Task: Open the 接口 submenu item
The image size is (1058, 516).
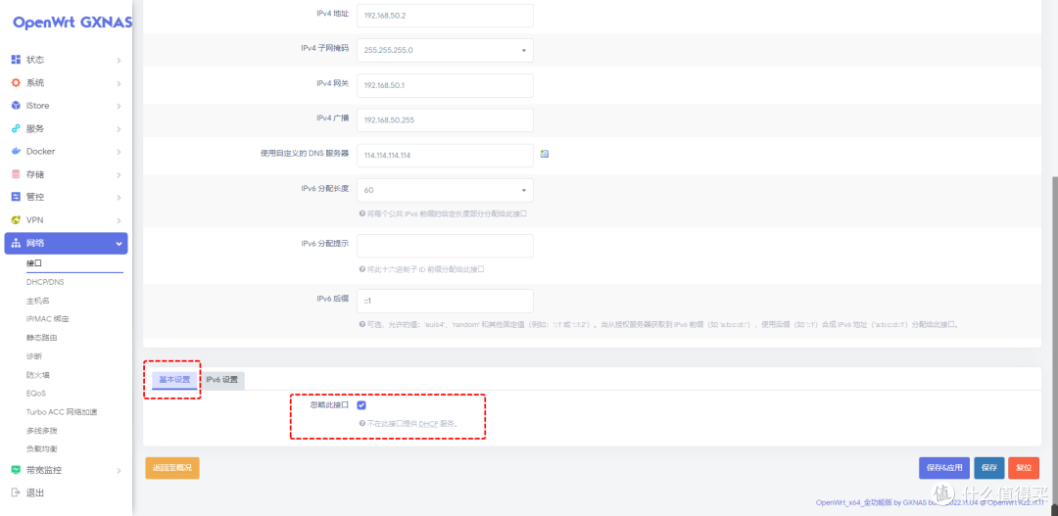Action: pos(34,263)
